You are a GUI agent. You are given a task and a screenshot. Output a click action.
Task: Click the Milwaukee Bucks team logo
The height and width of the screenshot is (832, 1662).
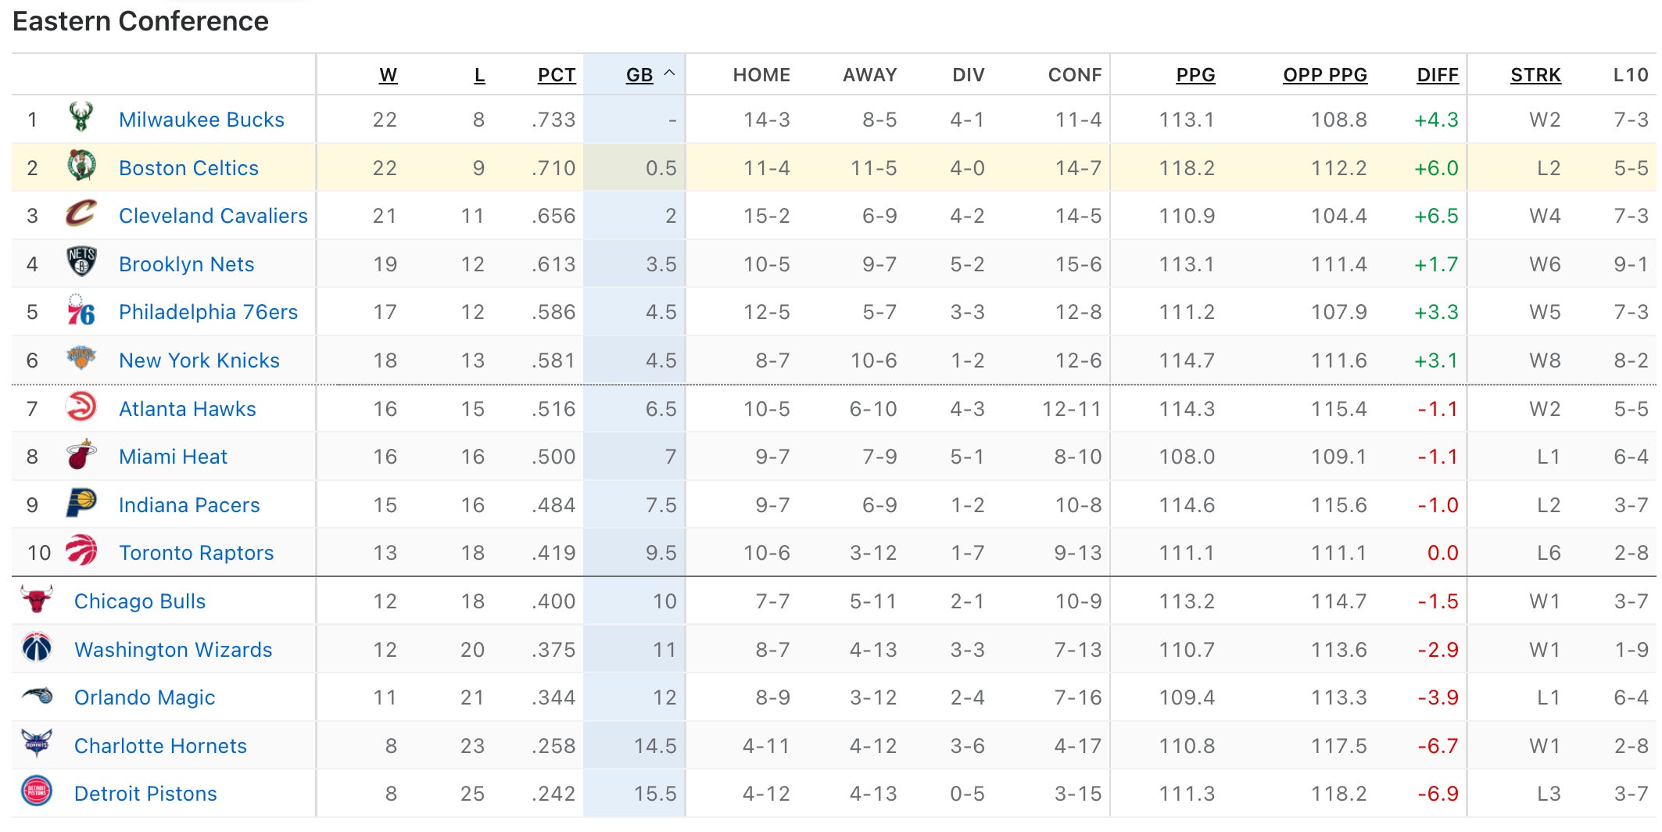81,118
